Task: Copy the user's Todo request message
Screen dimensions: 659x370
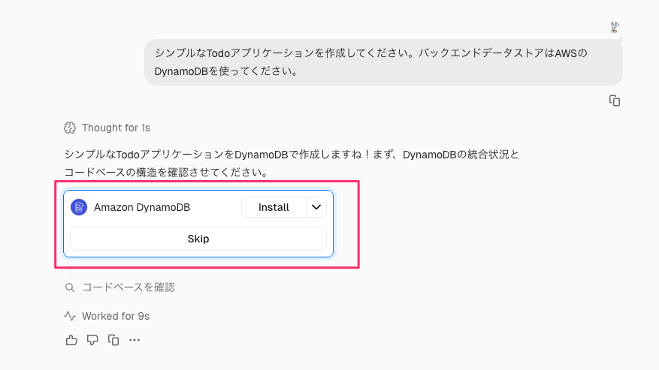Action: pos(615,101)
